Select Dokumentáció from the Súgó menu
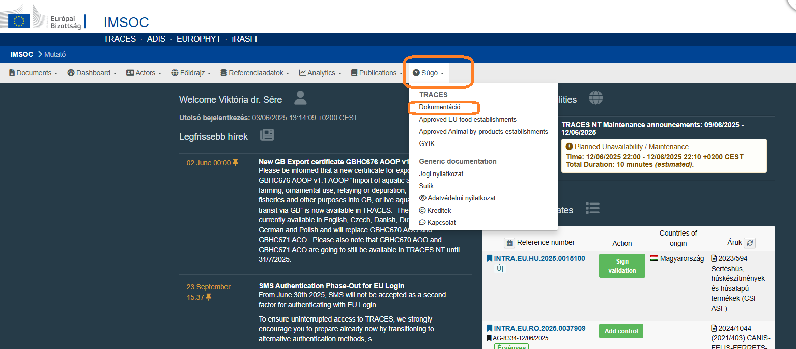Image resolution: width=796 pixels, height=349 pixels. 440,107
